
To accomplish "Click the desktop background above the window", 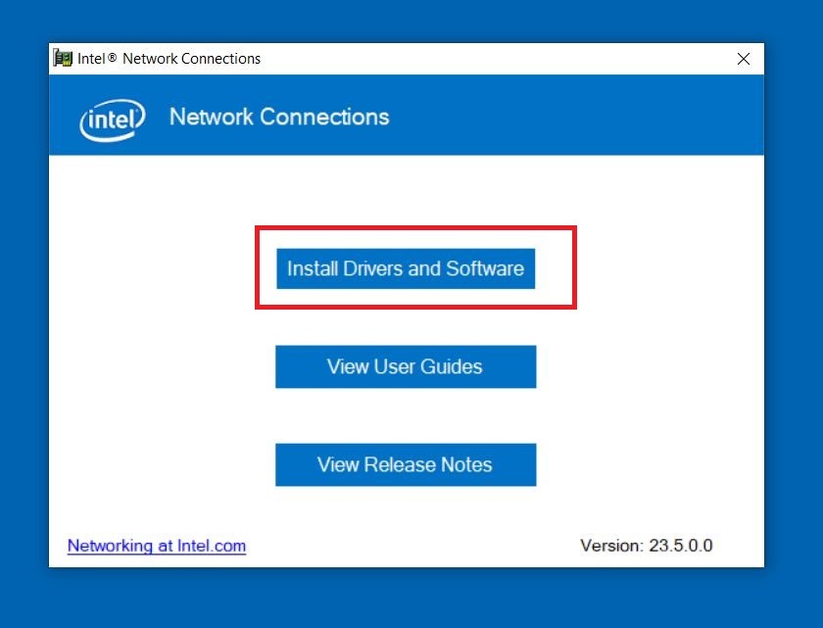I will coord(411,20).
